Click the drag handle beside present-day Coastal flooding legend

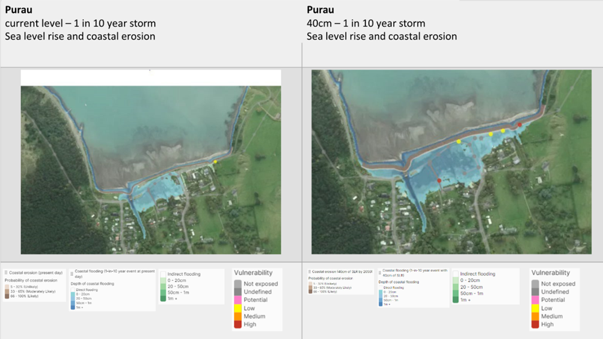pos(72,274)
